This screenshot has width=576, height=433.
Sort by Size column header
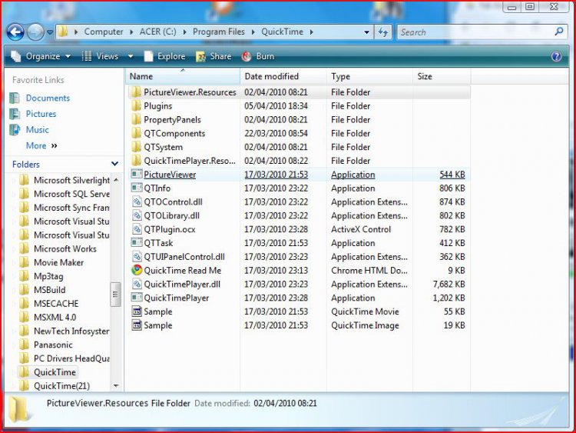(x=442, y=76)
